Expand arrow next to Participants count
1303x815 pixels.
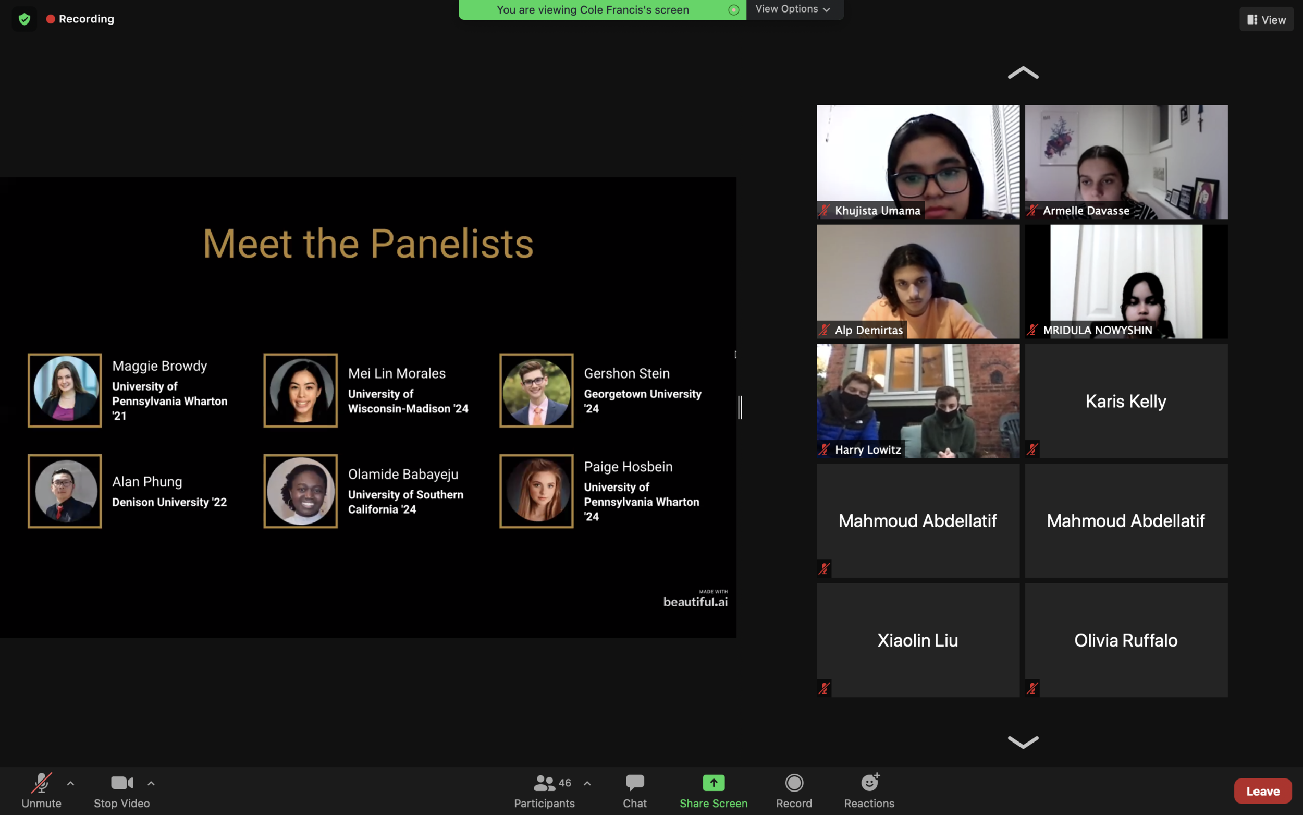tap(587, 783)
